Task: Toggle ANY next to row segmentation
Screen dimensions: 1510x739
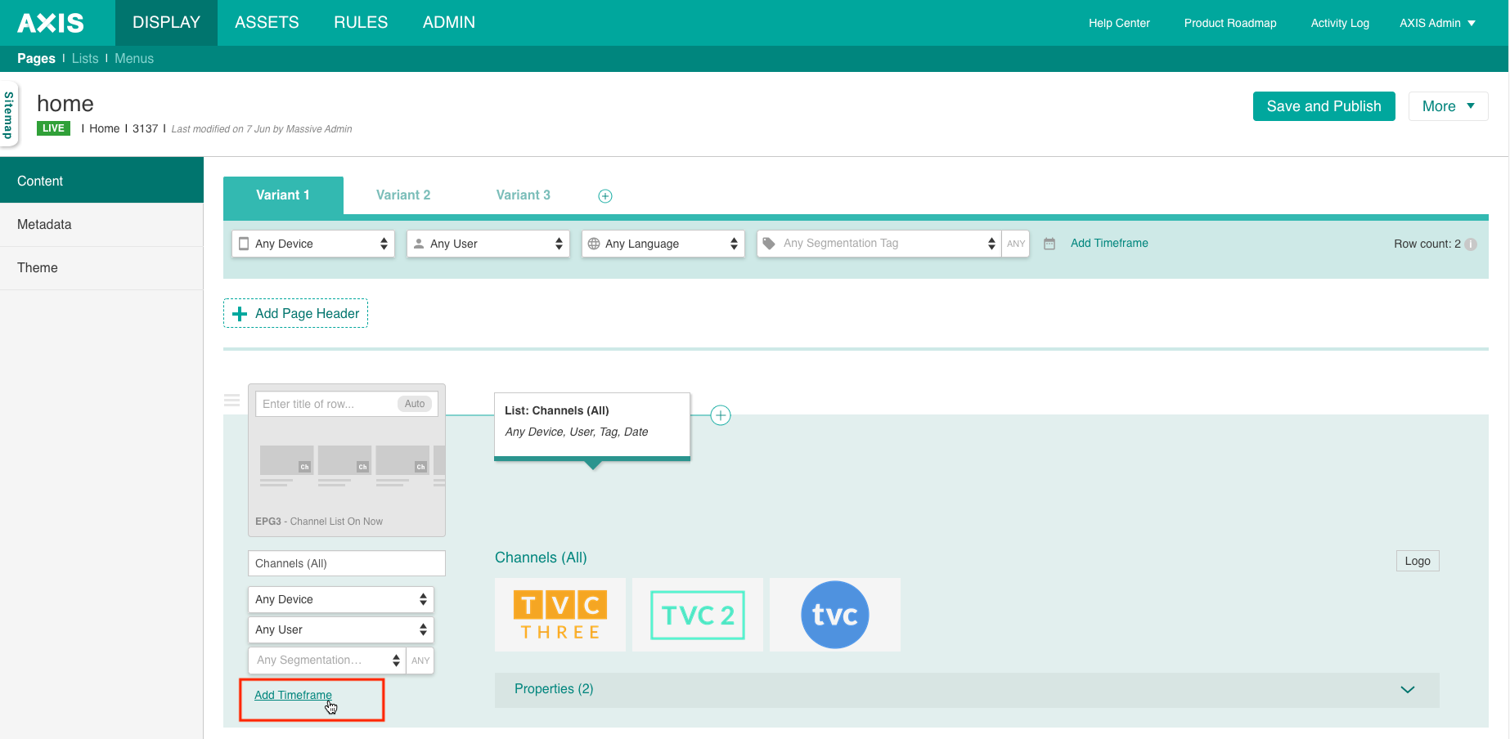Action: pos(420,661)
